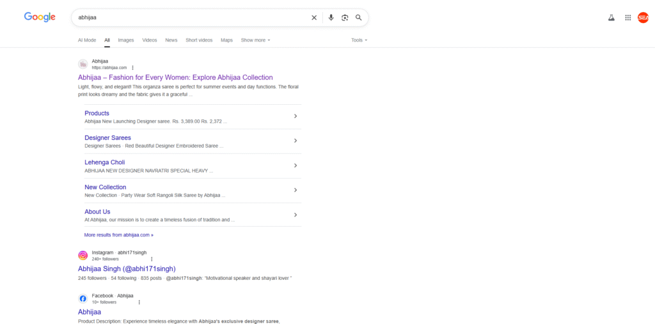Open the Google account profile avatar
The image size is (655, 324).
[x=643, y=17]
